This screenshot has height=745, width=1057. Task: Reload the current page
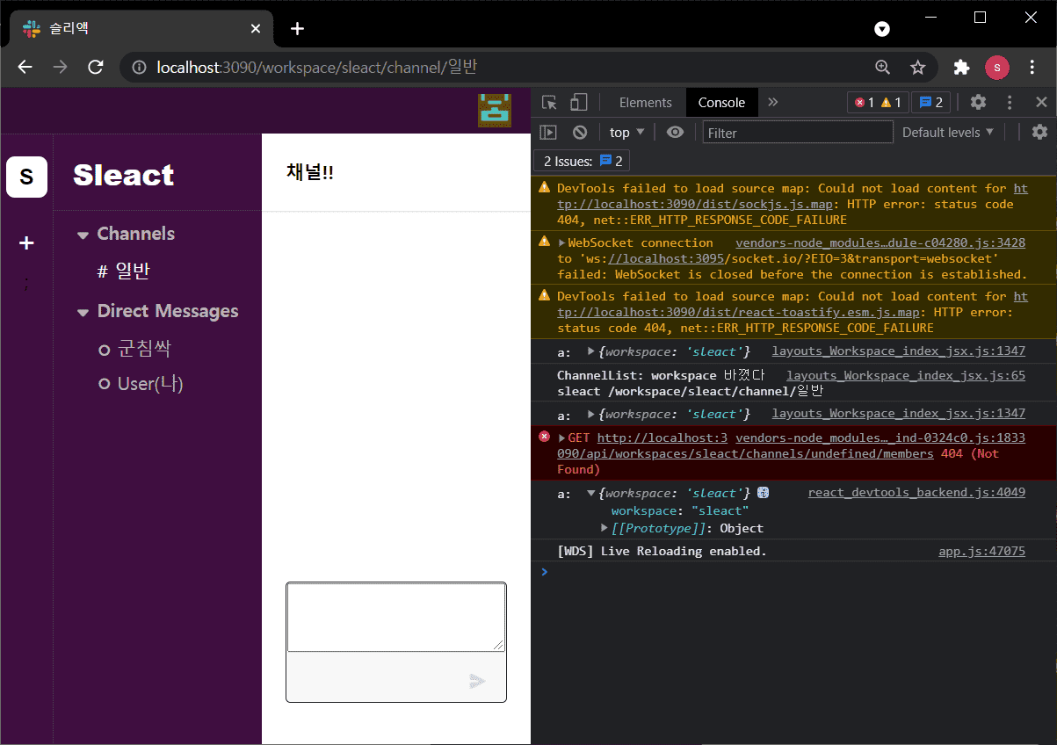tap(96, 68)
